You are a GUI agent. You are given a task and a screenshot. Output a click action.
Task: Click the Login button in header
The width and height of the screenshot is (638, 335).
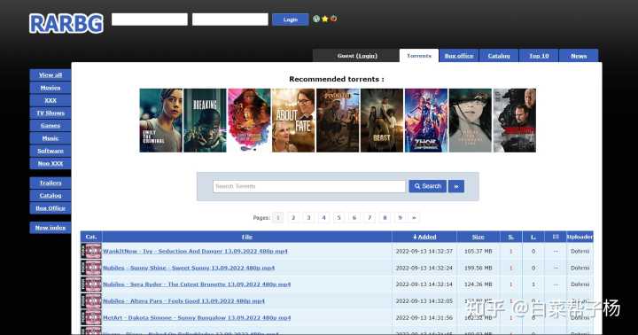tap(290, 19)
